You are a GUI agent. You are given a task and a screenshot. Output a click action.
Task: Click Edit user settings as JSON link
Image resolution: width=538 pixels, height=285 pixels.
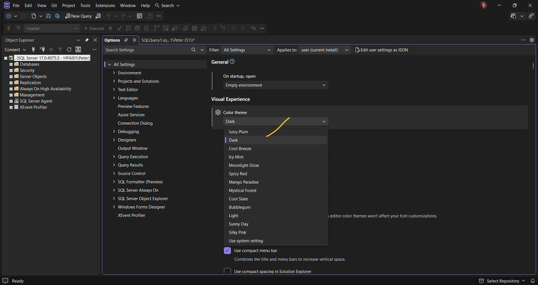tap(381, 50)
